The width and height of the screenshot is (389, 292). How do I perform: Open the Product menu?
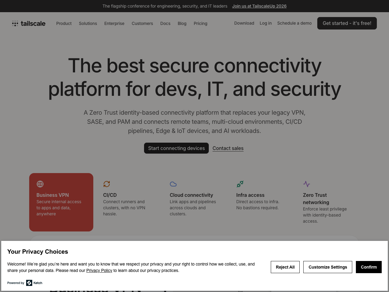point(64,23)
